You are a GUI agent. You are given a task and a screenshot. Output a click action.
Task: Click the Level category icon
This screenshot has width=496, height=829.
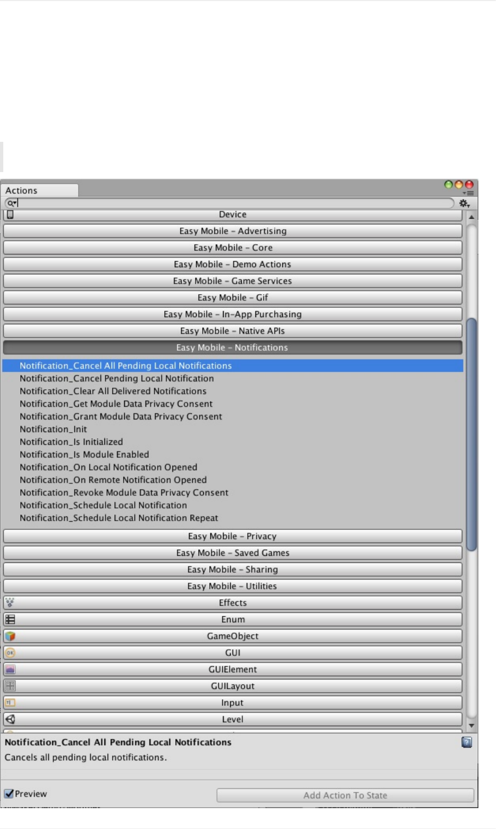(10, 719)
